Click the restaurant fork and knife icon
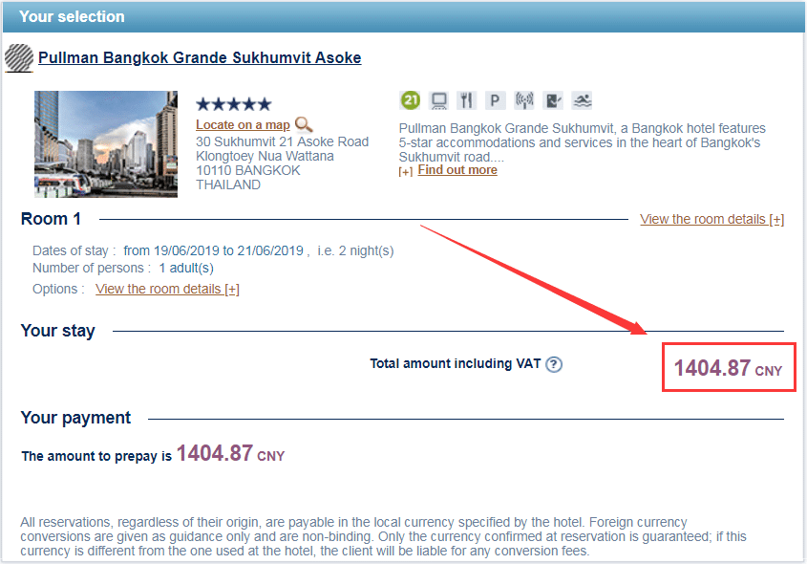Image resolution: width=807 pixels, height=564 pixels. coord(467,100)
